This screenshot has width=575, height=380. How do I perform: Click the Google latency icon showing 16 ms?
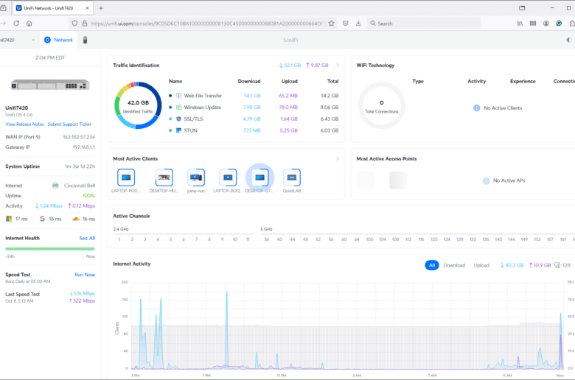click(x=42, y=219)
